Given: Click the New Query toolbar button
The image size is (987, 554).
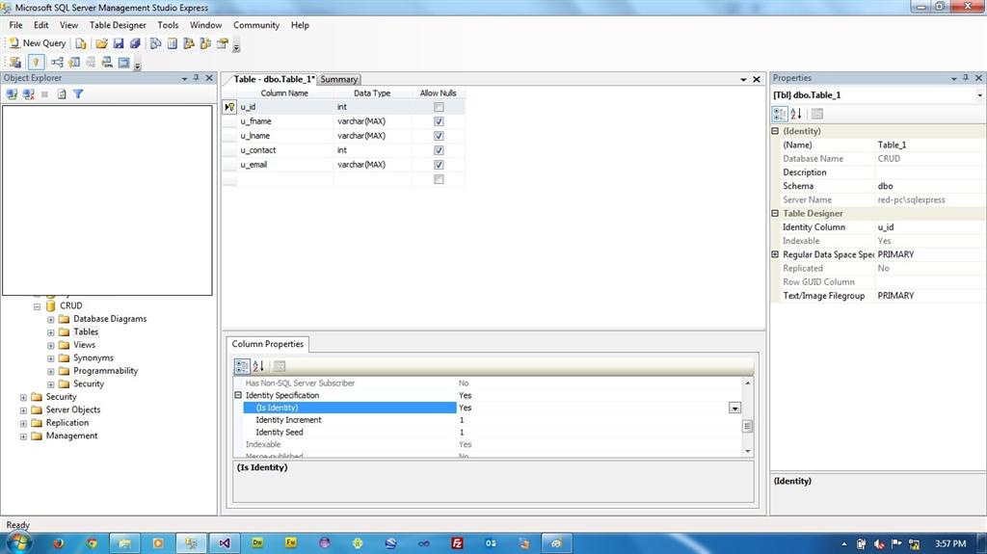Looking at the screenshot, I should click(38, 43).
